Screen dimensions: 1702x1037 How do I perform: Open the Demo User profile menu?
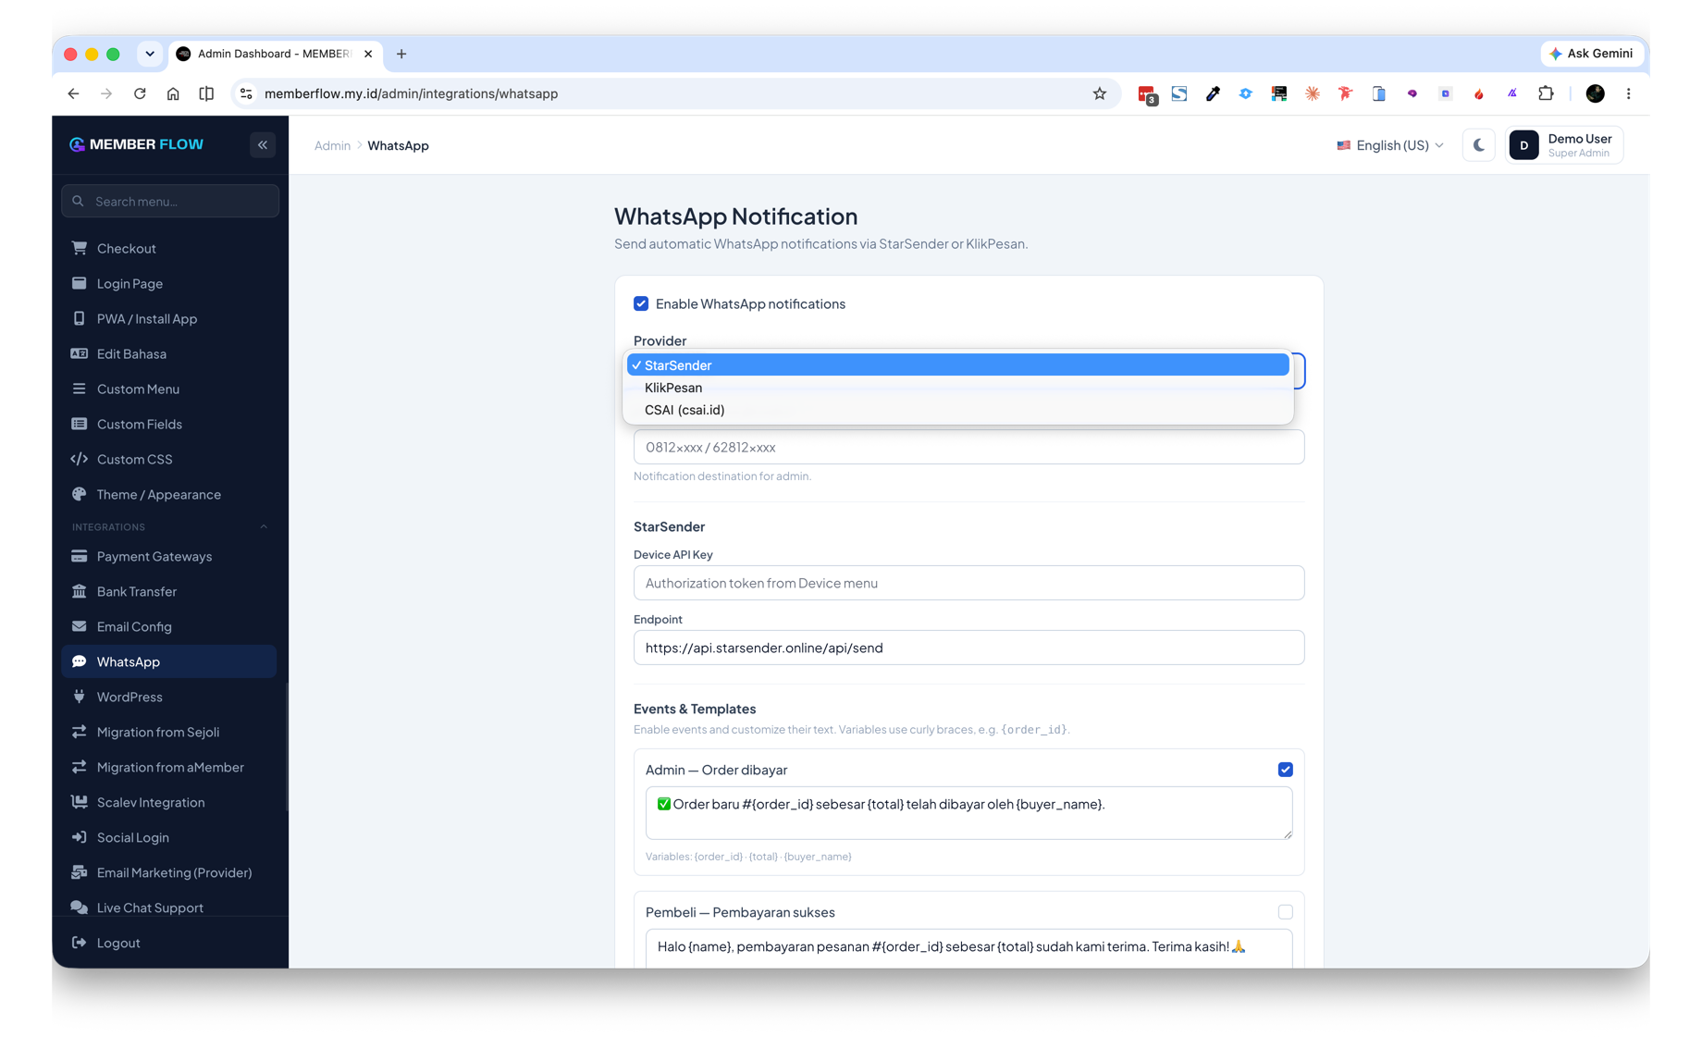coord(1564,145)
